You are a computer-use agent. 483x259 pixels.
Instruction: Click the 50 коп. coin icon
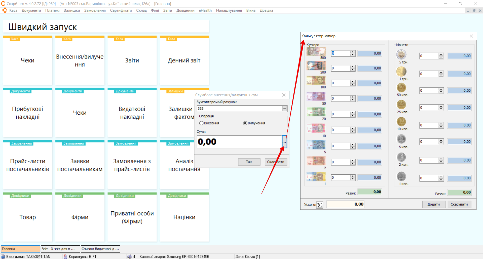point(401,88)
